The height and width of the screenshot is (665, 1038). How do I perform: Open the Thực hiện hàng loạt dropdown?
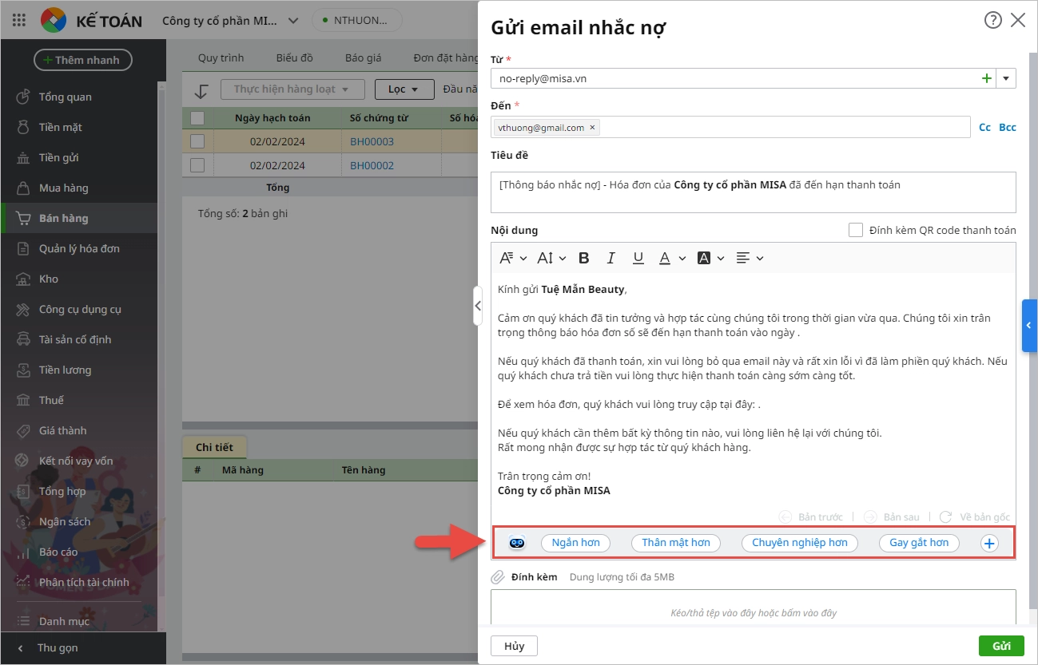coord(292,89)
